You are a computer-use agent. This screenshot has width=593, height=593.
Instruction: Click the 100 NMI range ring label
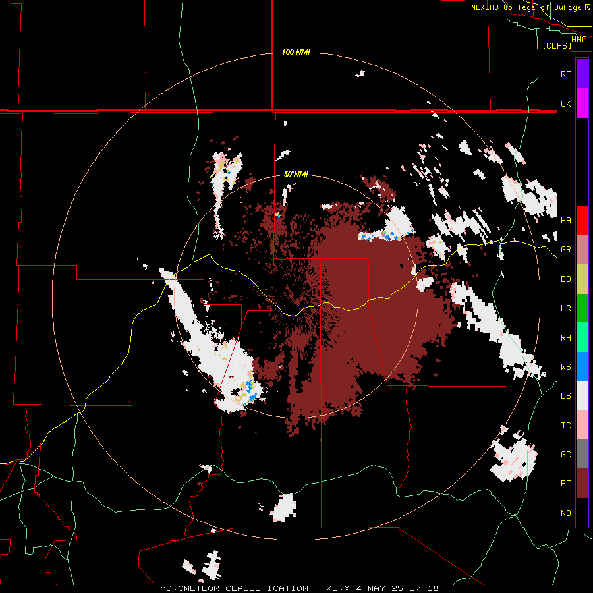tap(296, 52)
